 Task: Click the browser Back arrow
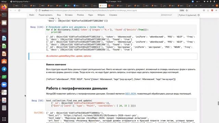tap(11, 11)
